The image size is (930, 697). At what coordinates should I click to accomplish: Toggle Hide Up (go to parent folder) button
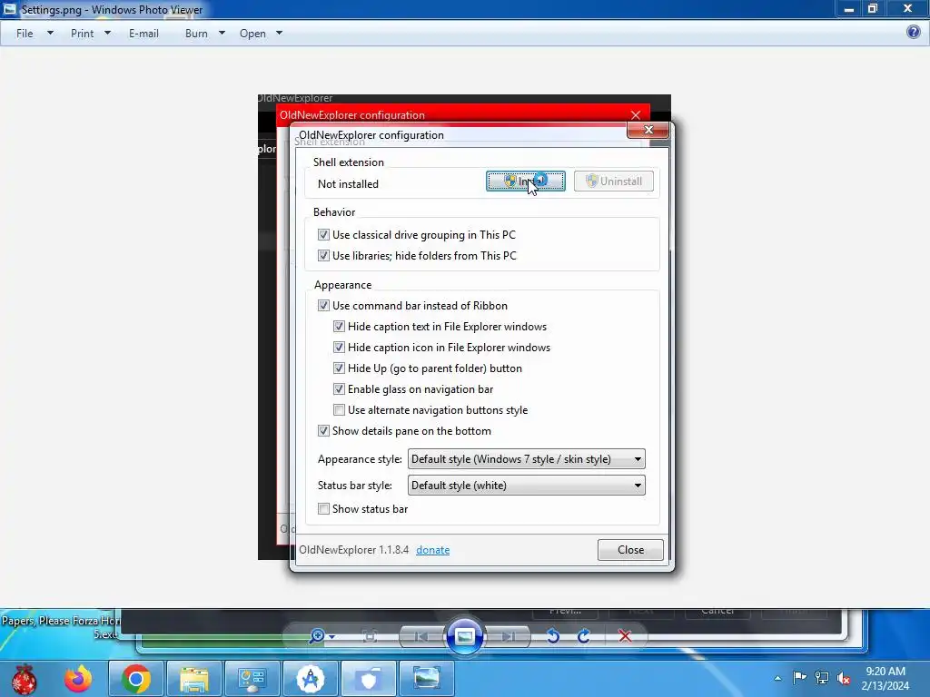[339, 368]
